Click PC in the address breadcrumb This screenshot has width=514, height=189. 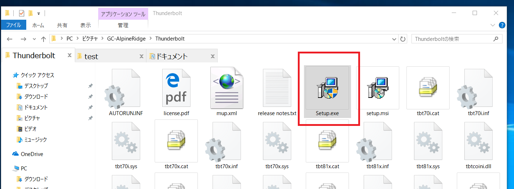coord(69,39)
